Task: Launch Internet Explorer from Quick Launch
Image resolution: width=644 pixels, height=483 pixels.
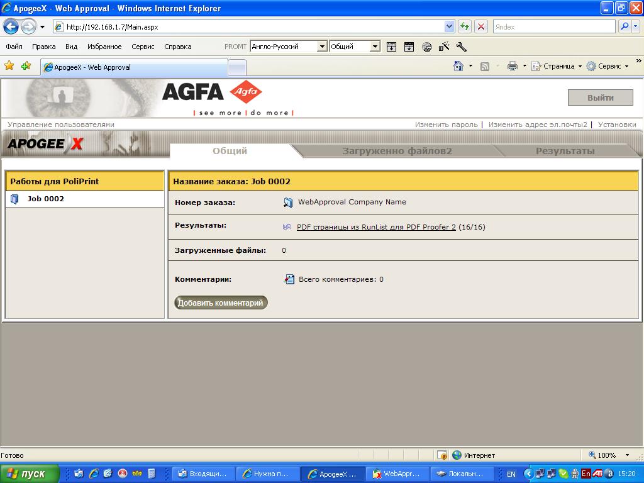Action: tap(94, 474)
